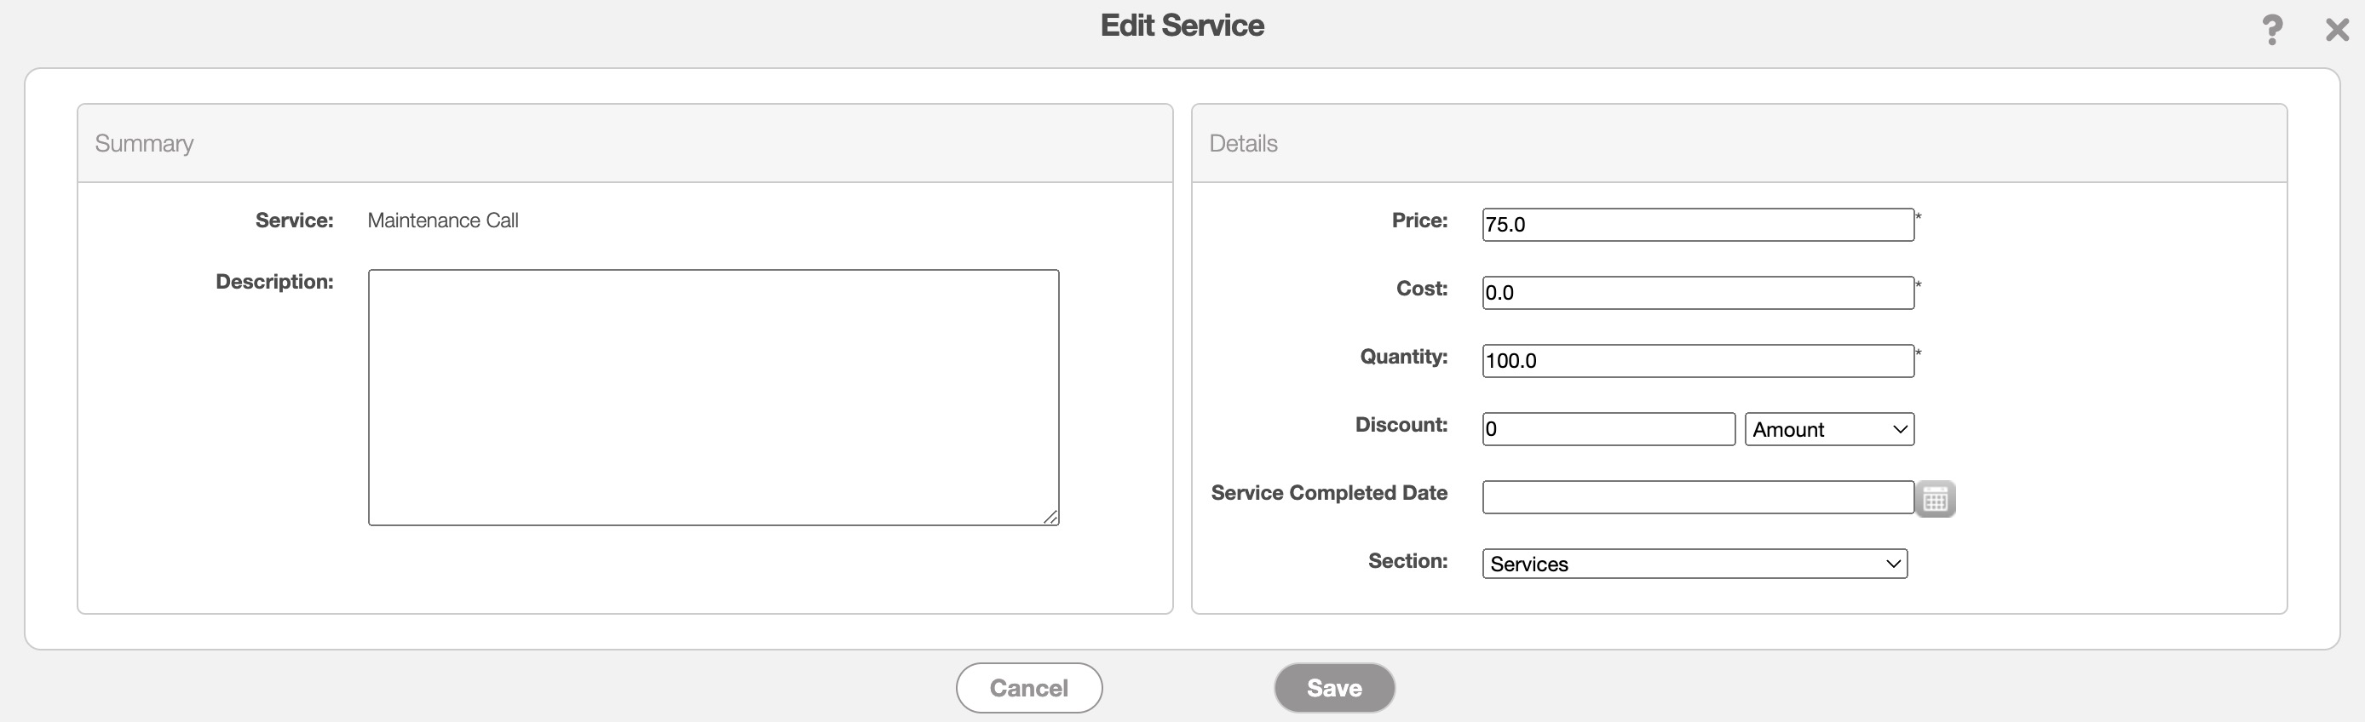Viewport: 2365px width, 722px height.
Task: Click the Edit Service dialog title
Action: point(1182,26)
